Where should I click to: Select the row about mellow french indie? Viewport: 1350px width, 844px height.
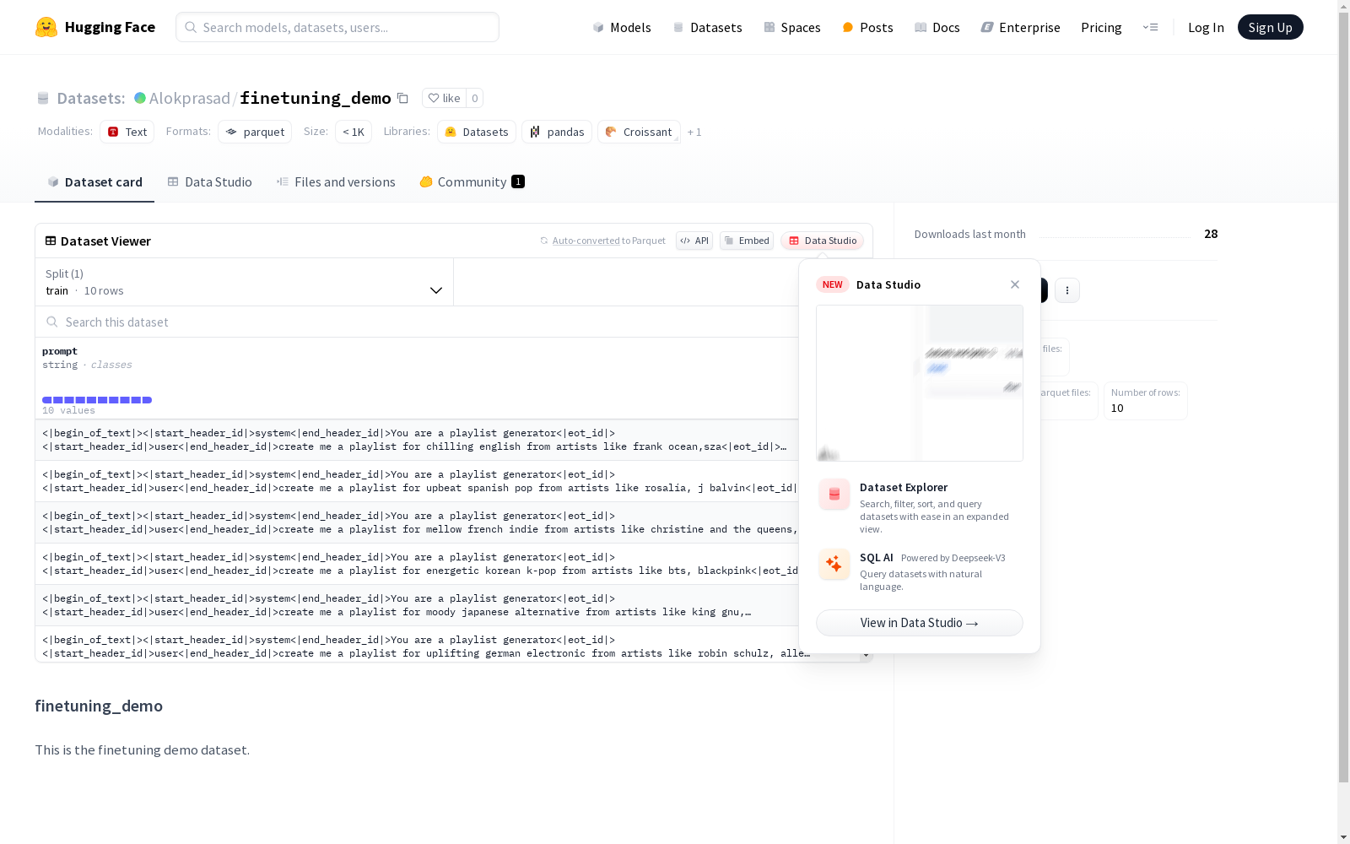[x=417, y=522]
